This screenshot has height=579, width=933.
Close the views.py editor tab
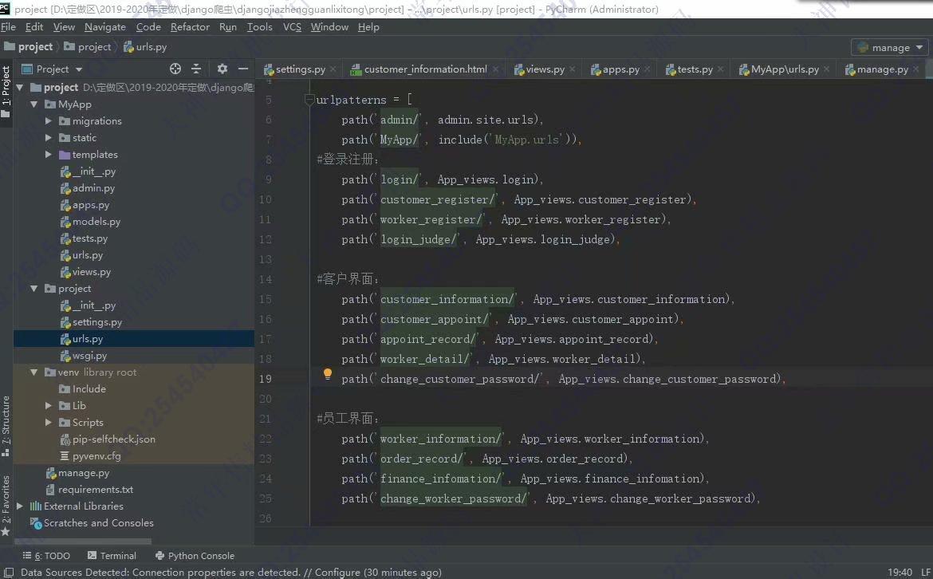[x=572, y=69]
